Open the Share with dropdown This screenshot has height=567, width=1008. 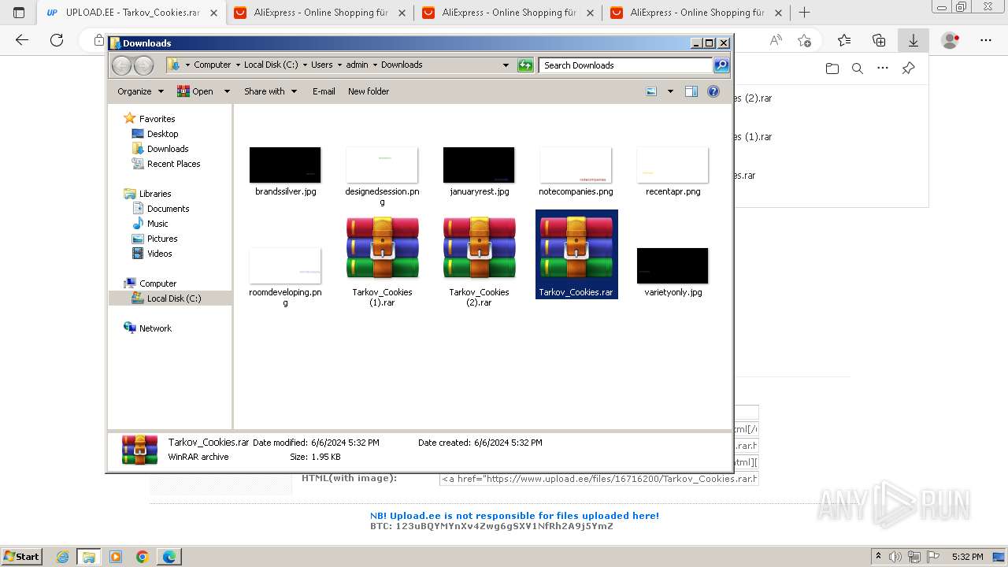[270, 91]
